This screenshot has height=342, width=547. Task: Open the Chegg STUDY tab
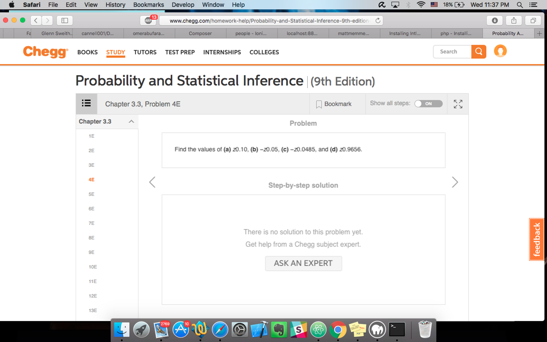point(115,52)
